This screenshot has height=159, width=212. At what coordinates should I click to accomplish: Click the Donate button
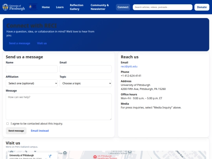pos(202,7)
